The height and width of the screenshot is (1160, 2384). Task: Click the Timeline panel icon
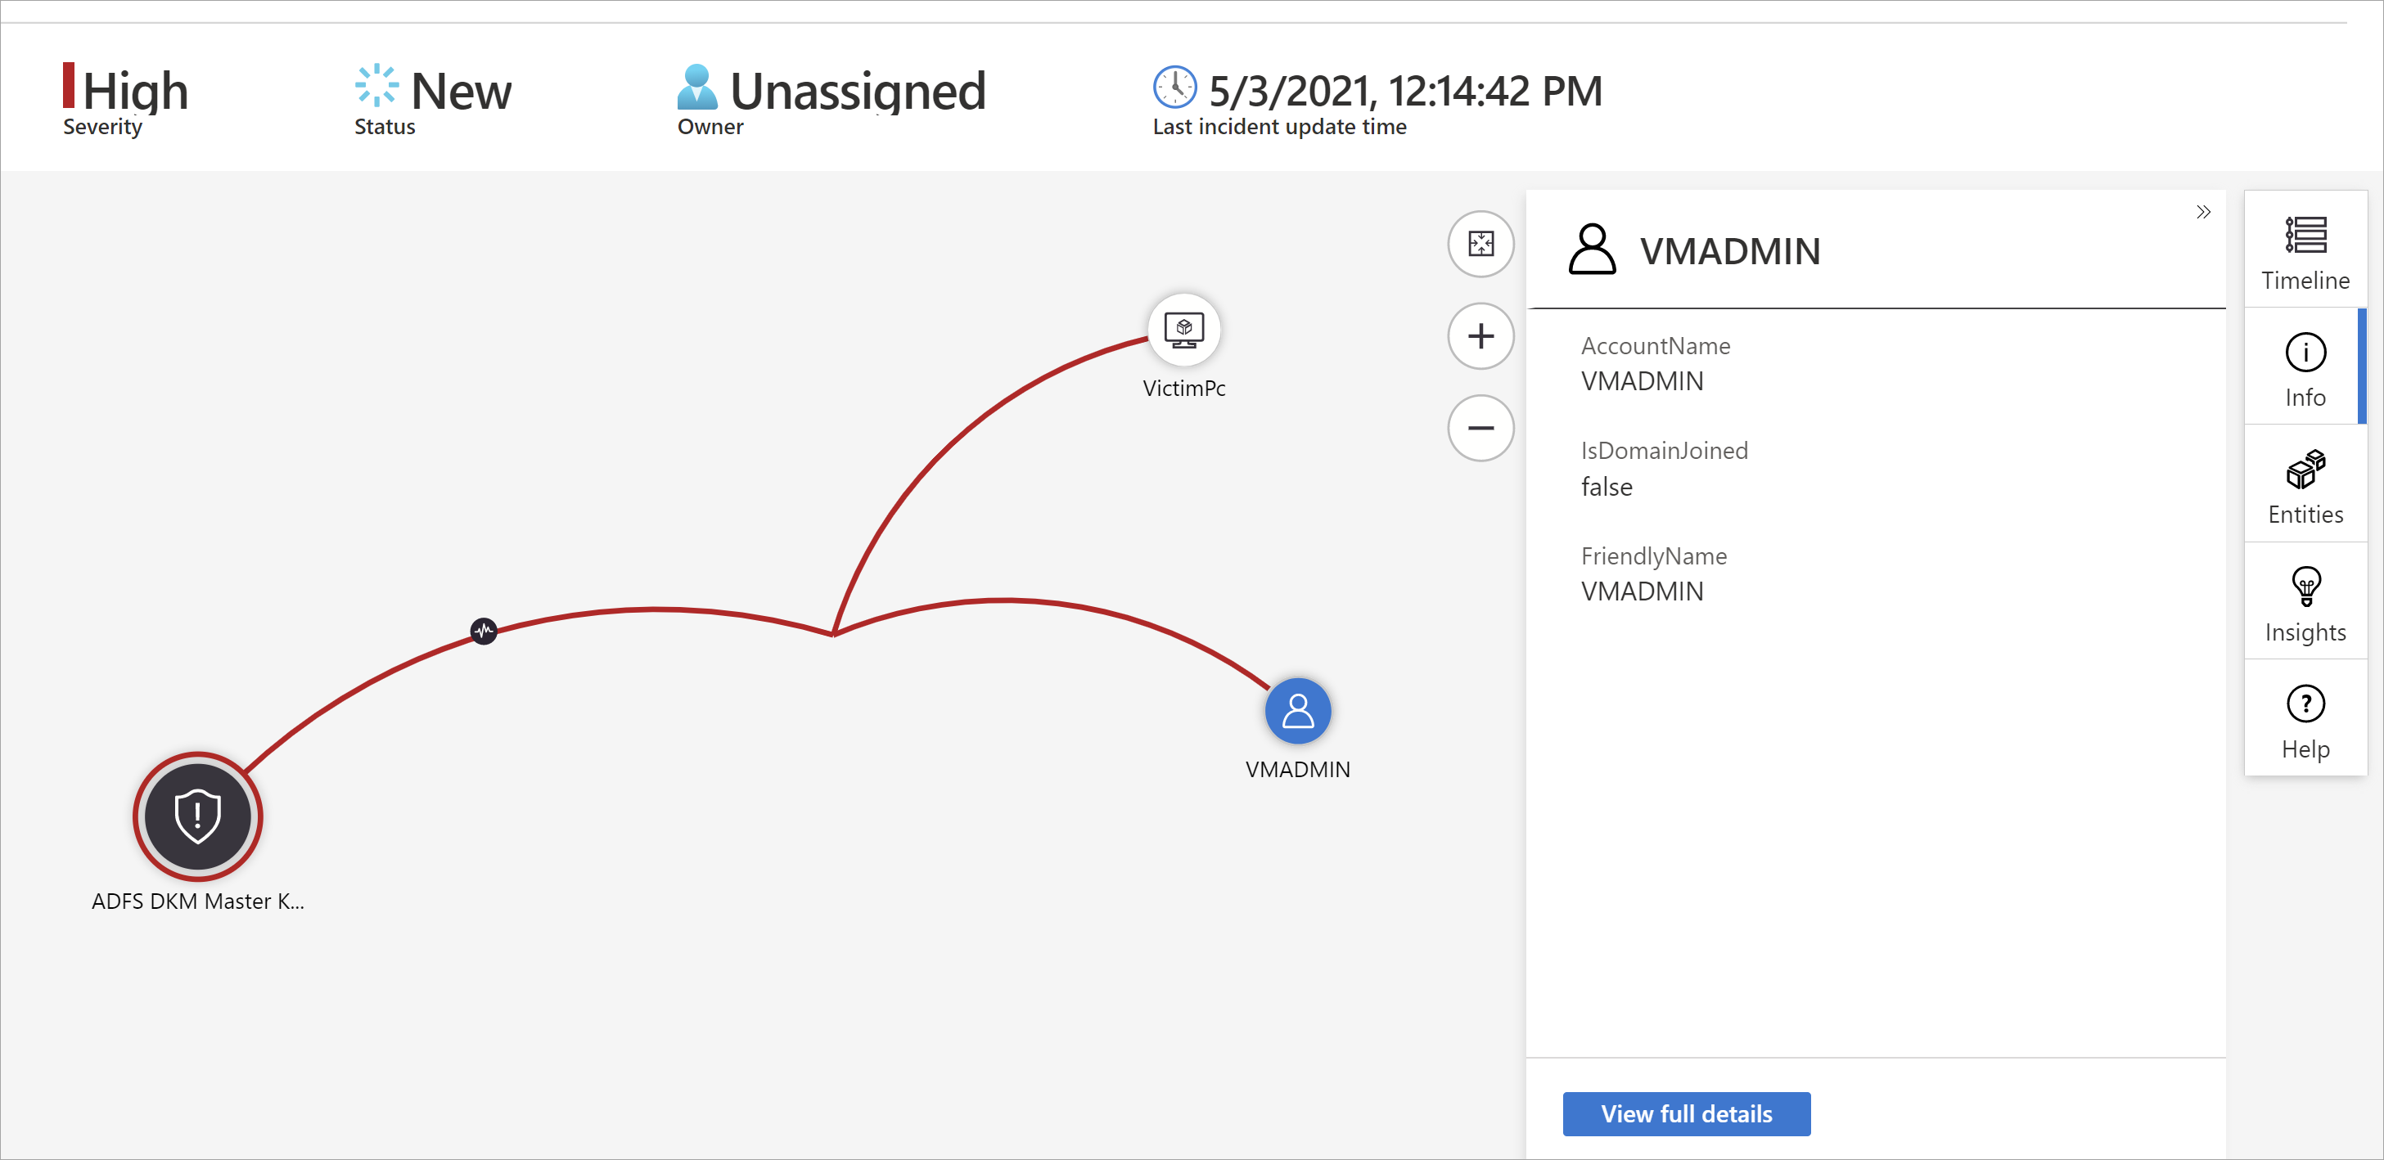coord(2306,255)
